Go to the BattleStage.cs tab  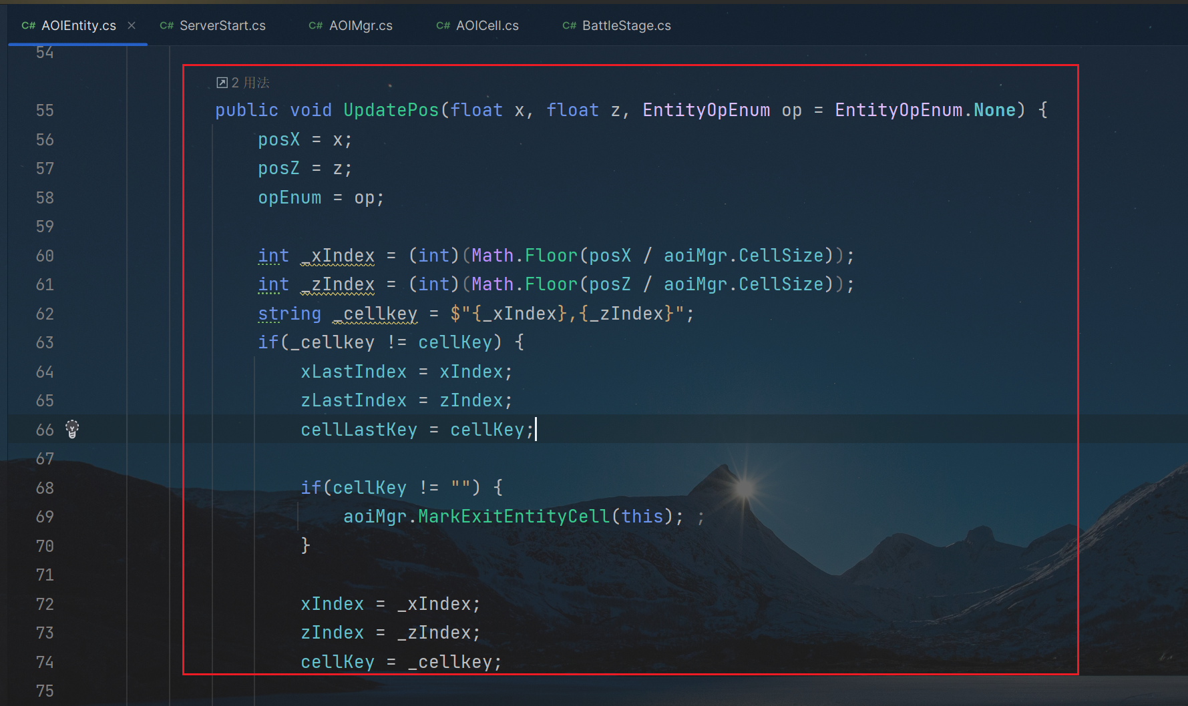pos(626,26)
